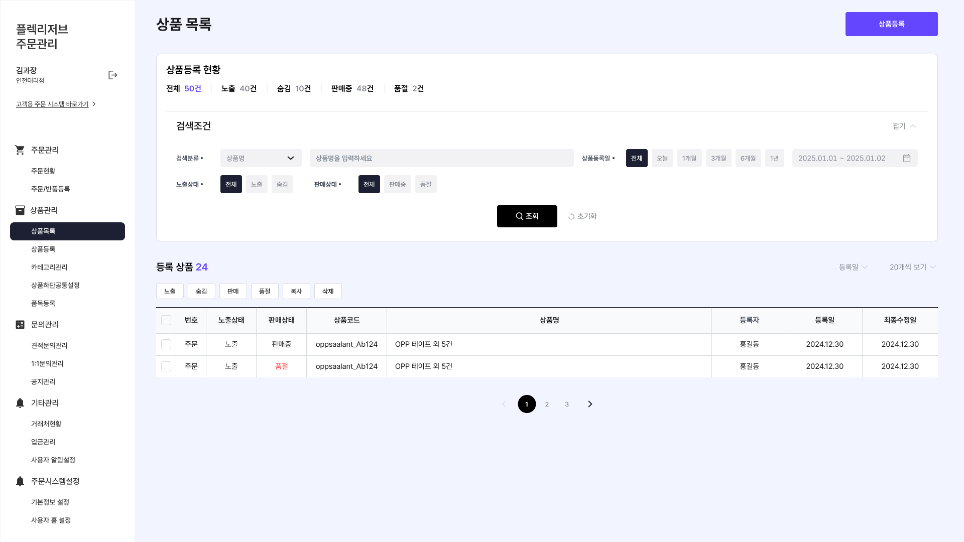
Task: Open the 상품명 search category dropdown
Action: click(x=261, y=158)
